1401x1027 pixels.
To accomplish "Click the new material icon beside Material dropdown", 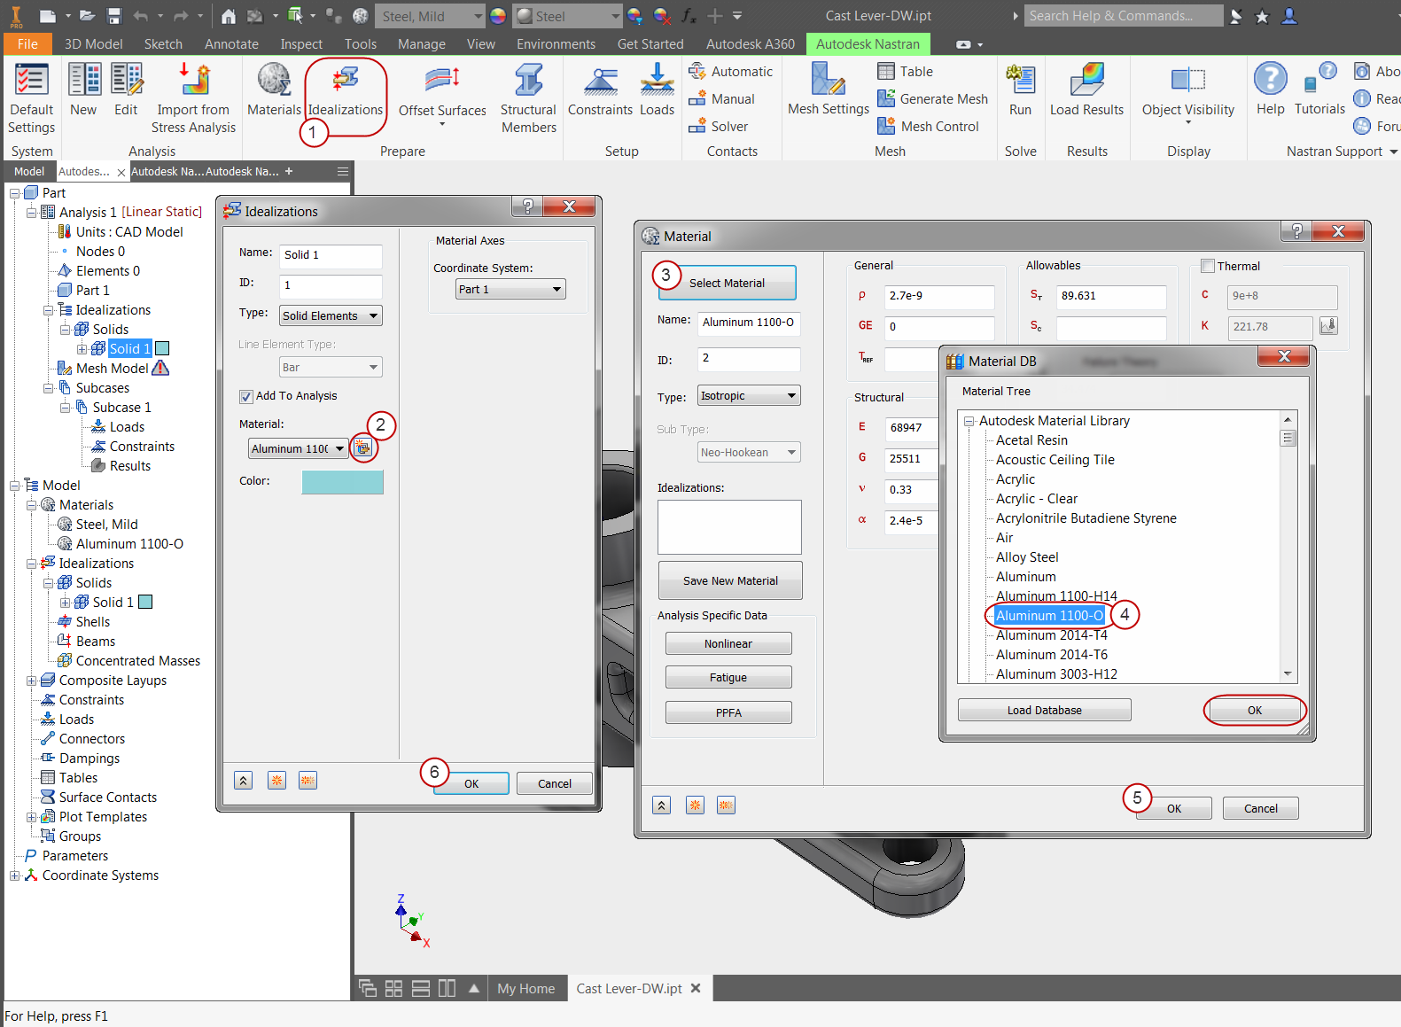I will coord(362,448).
